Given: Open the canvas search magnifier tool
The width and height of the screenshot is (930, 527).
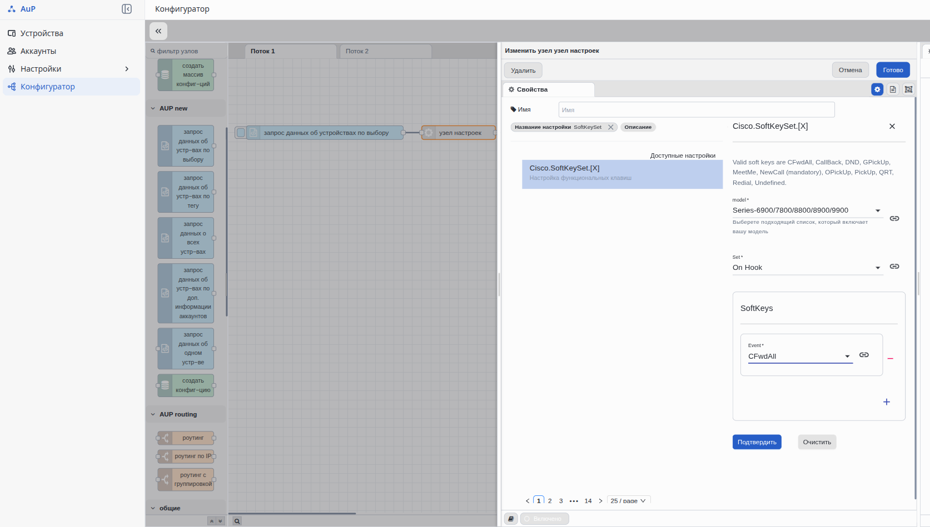Looking at the screenshot, I should click(237, 521).
